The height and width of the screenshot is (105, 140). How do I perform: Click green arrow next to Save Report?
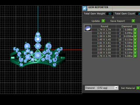pyautogui.click(x=133, y=21)
